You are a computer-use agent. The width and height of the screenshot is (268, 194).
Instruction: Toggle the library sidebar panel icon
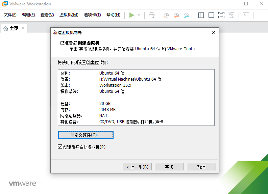pyautogui.click(x=201, y=15)
